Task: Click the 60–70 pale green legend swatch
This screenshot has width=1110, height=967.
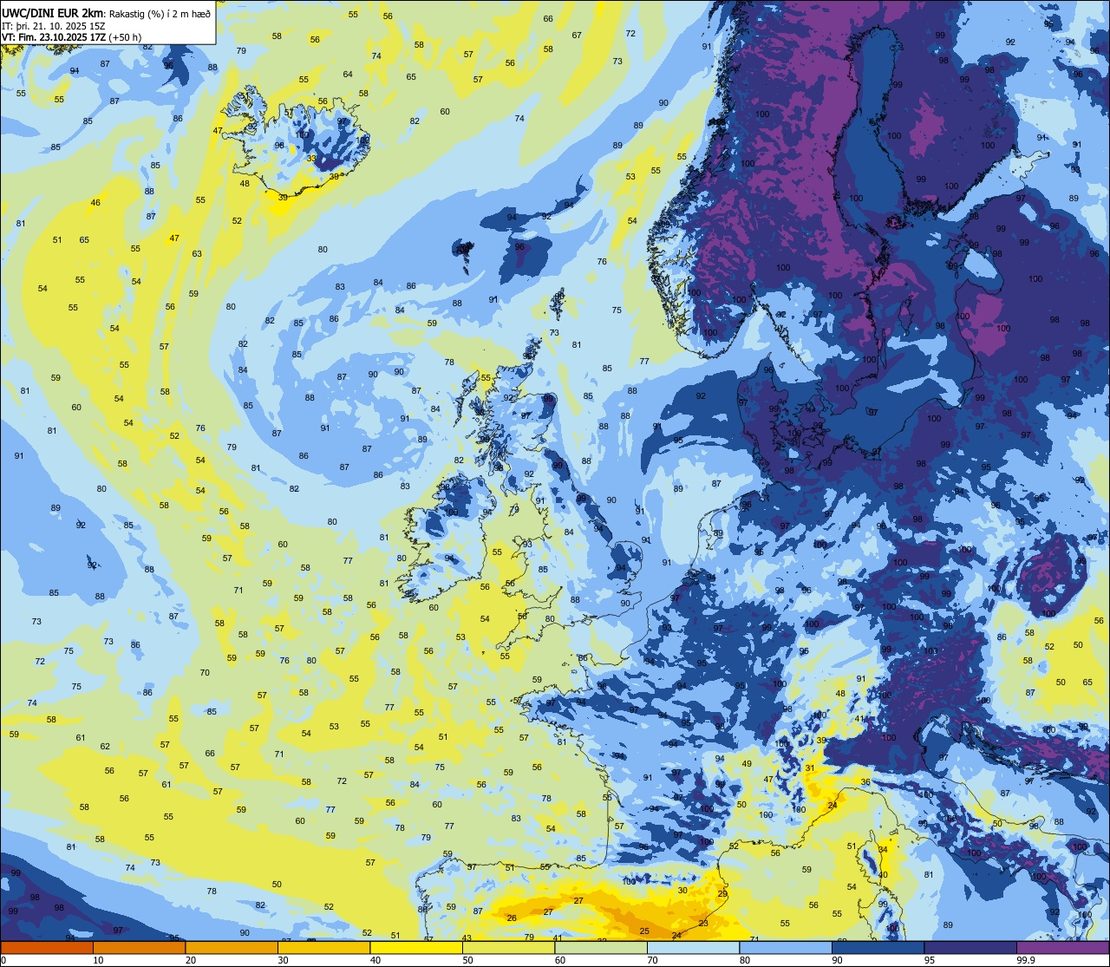Action: 601,947
